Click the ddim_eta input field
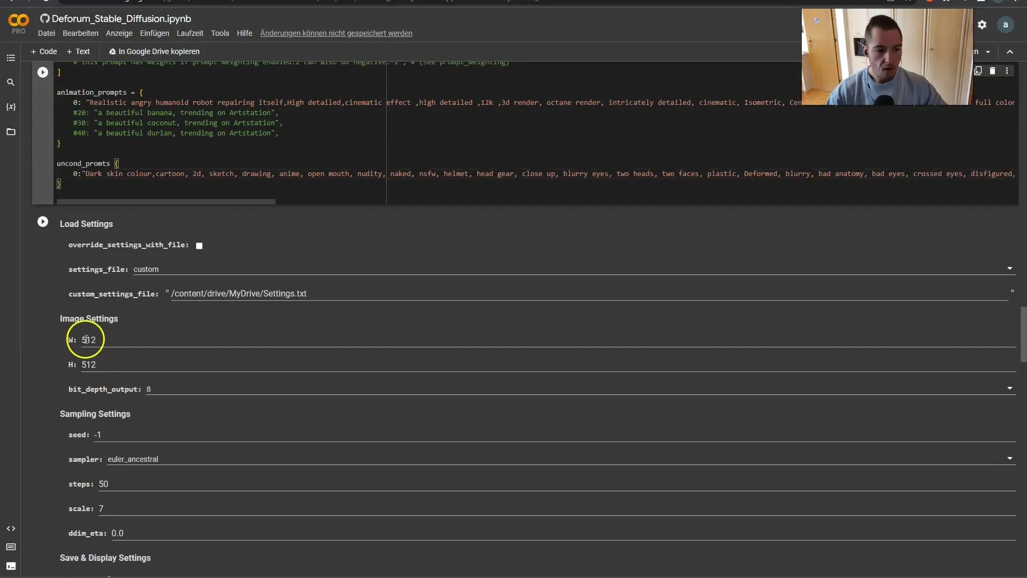The image size is (1027, 578). (x=563, y=533)
